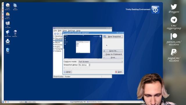186x105 pixels.
Task: Toggle the greyed Include window decorations checkbox
Action: tap(64, 68)
